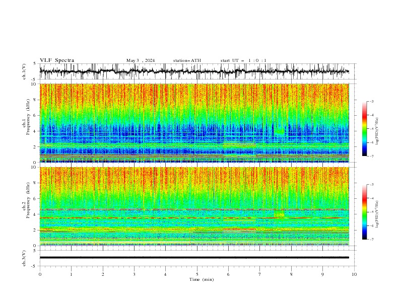
Task: Click the '4' tick on the time axis
Action: click(x=165, y=274)
